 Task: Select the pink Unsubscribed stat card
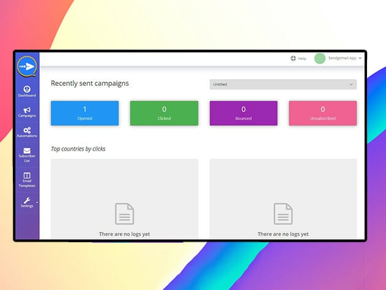point(323,113)
